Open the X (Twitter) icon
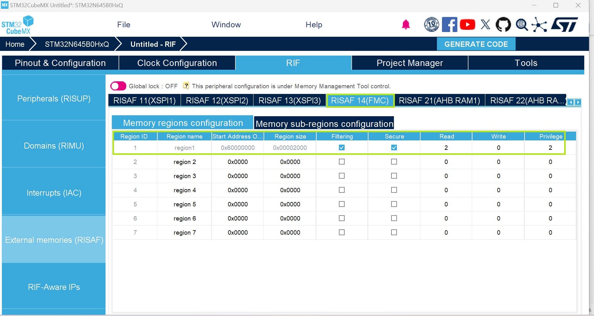Viewport: 594px width, 316px height. tap(485, 25)
